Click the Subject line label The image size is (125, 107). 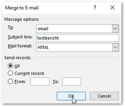point(20,37)
